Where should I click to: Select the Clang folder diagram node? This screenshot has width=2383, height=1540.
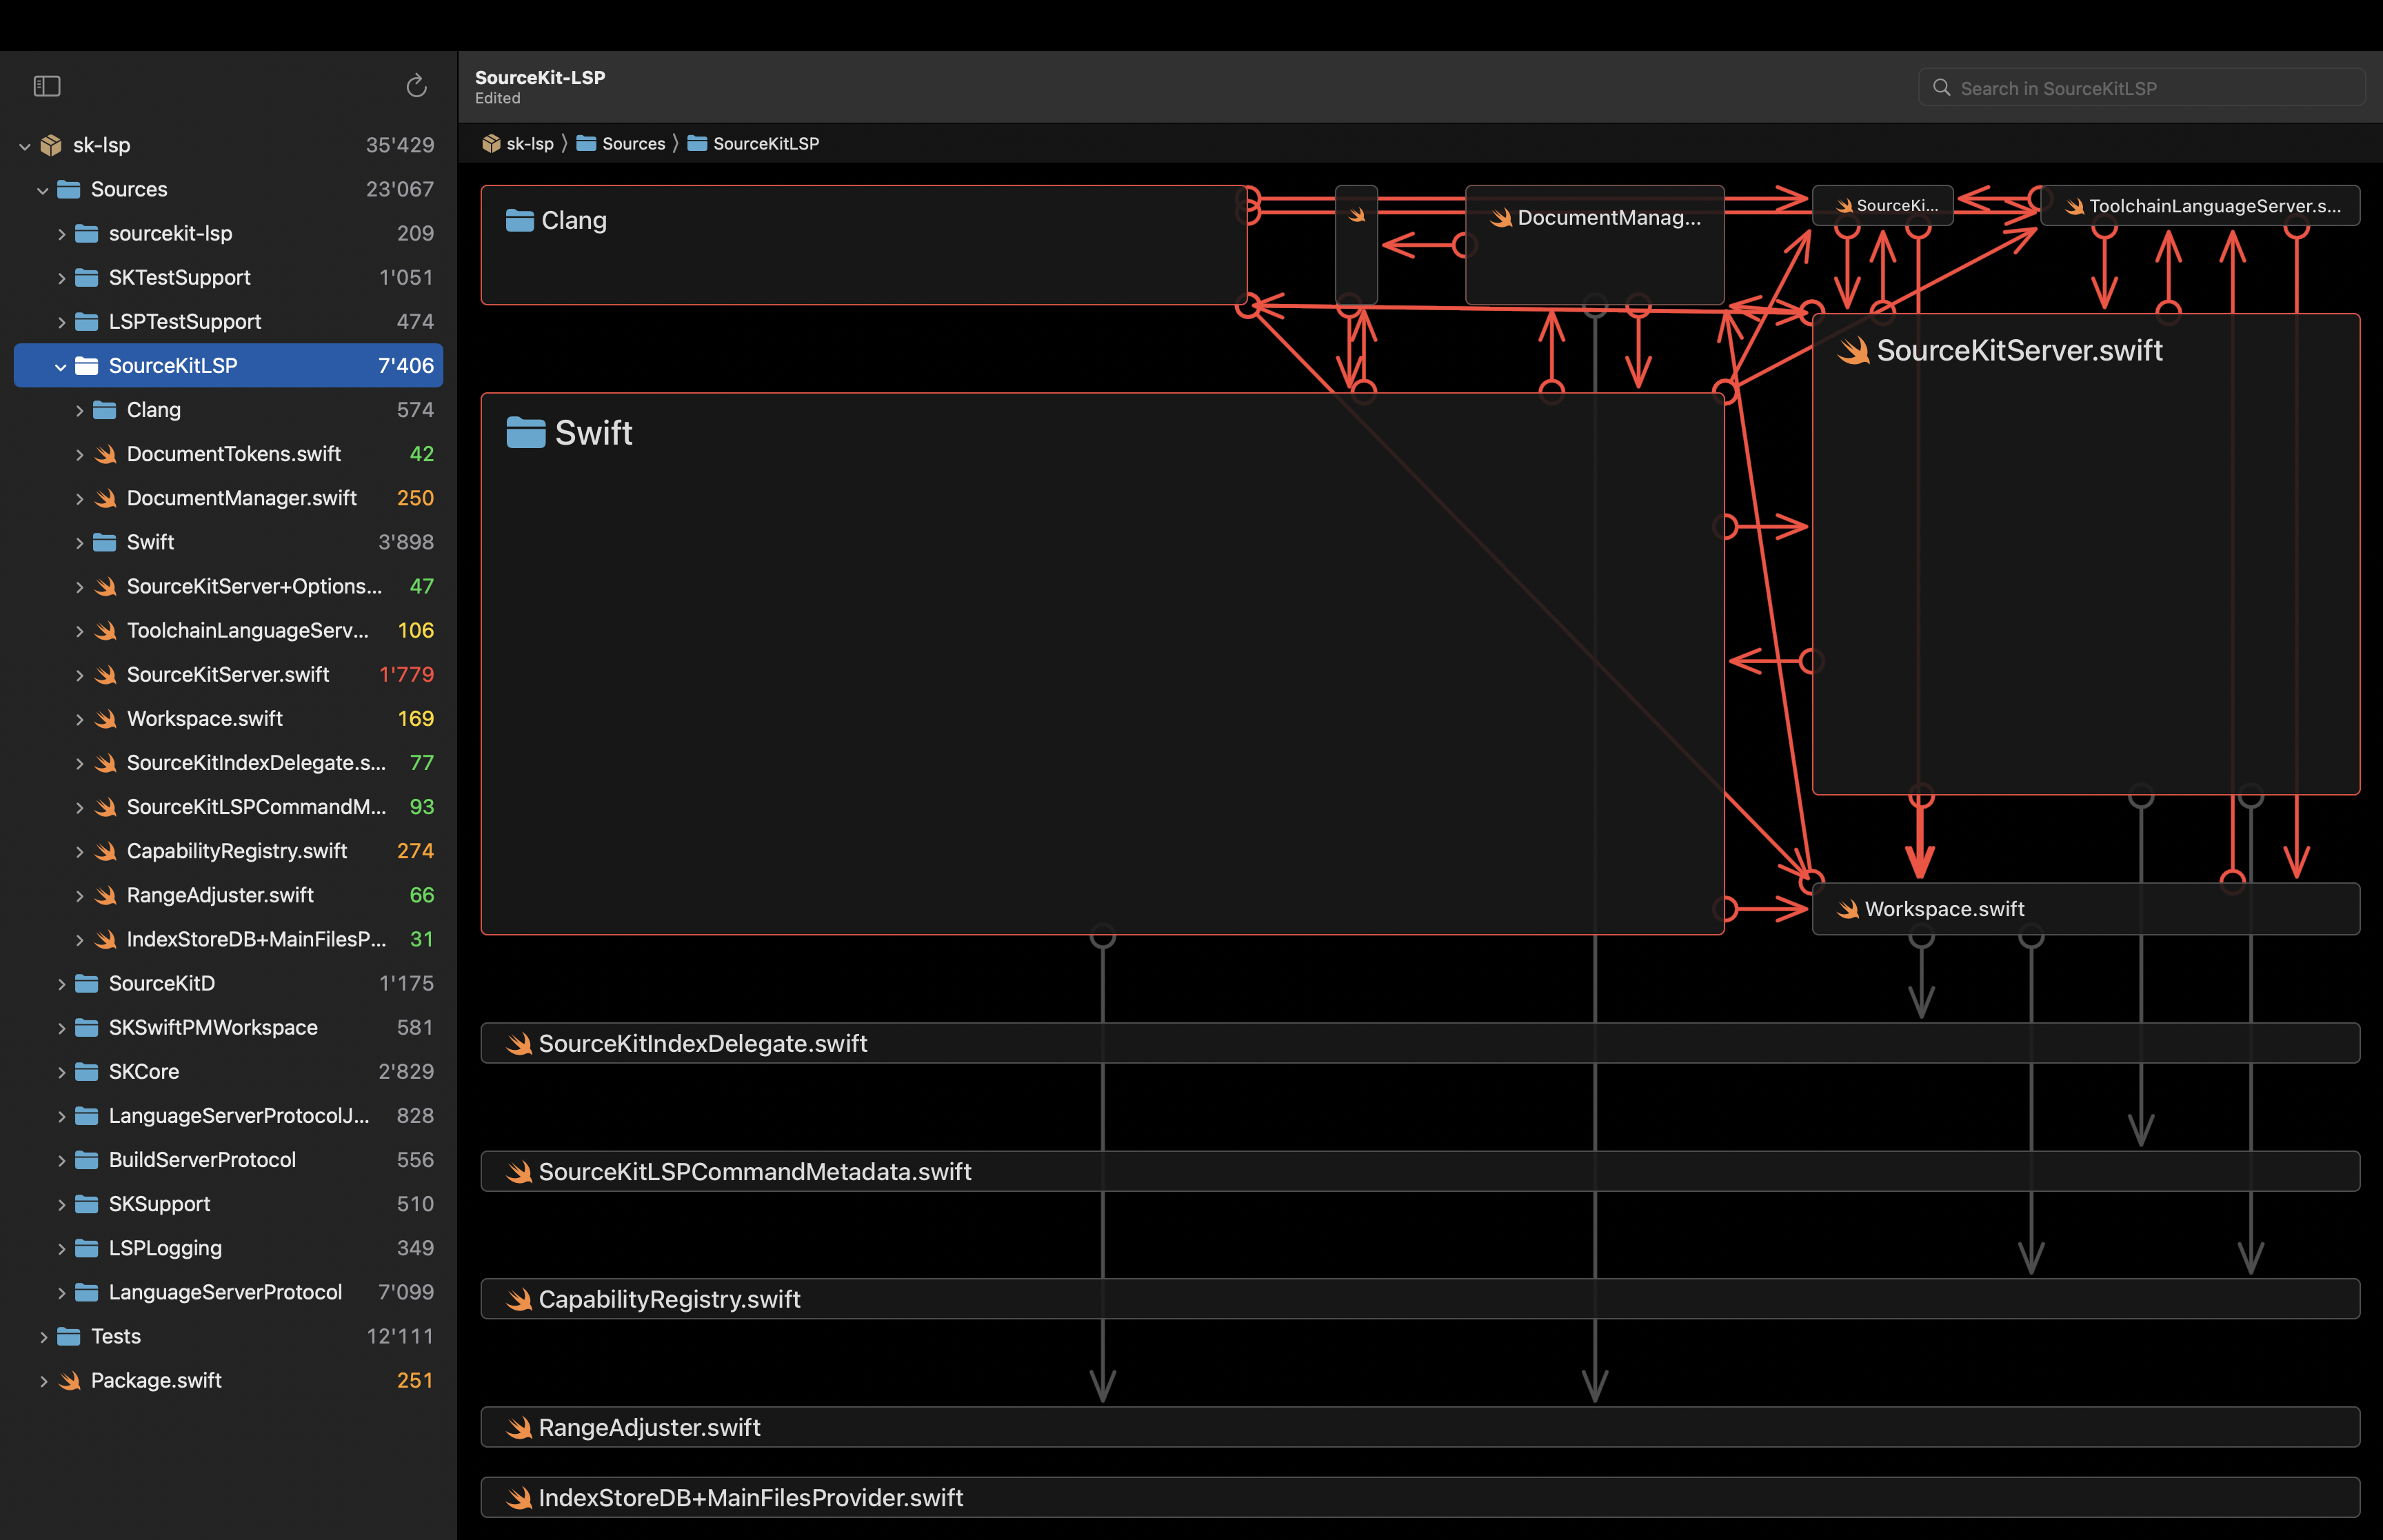point(864,245)
